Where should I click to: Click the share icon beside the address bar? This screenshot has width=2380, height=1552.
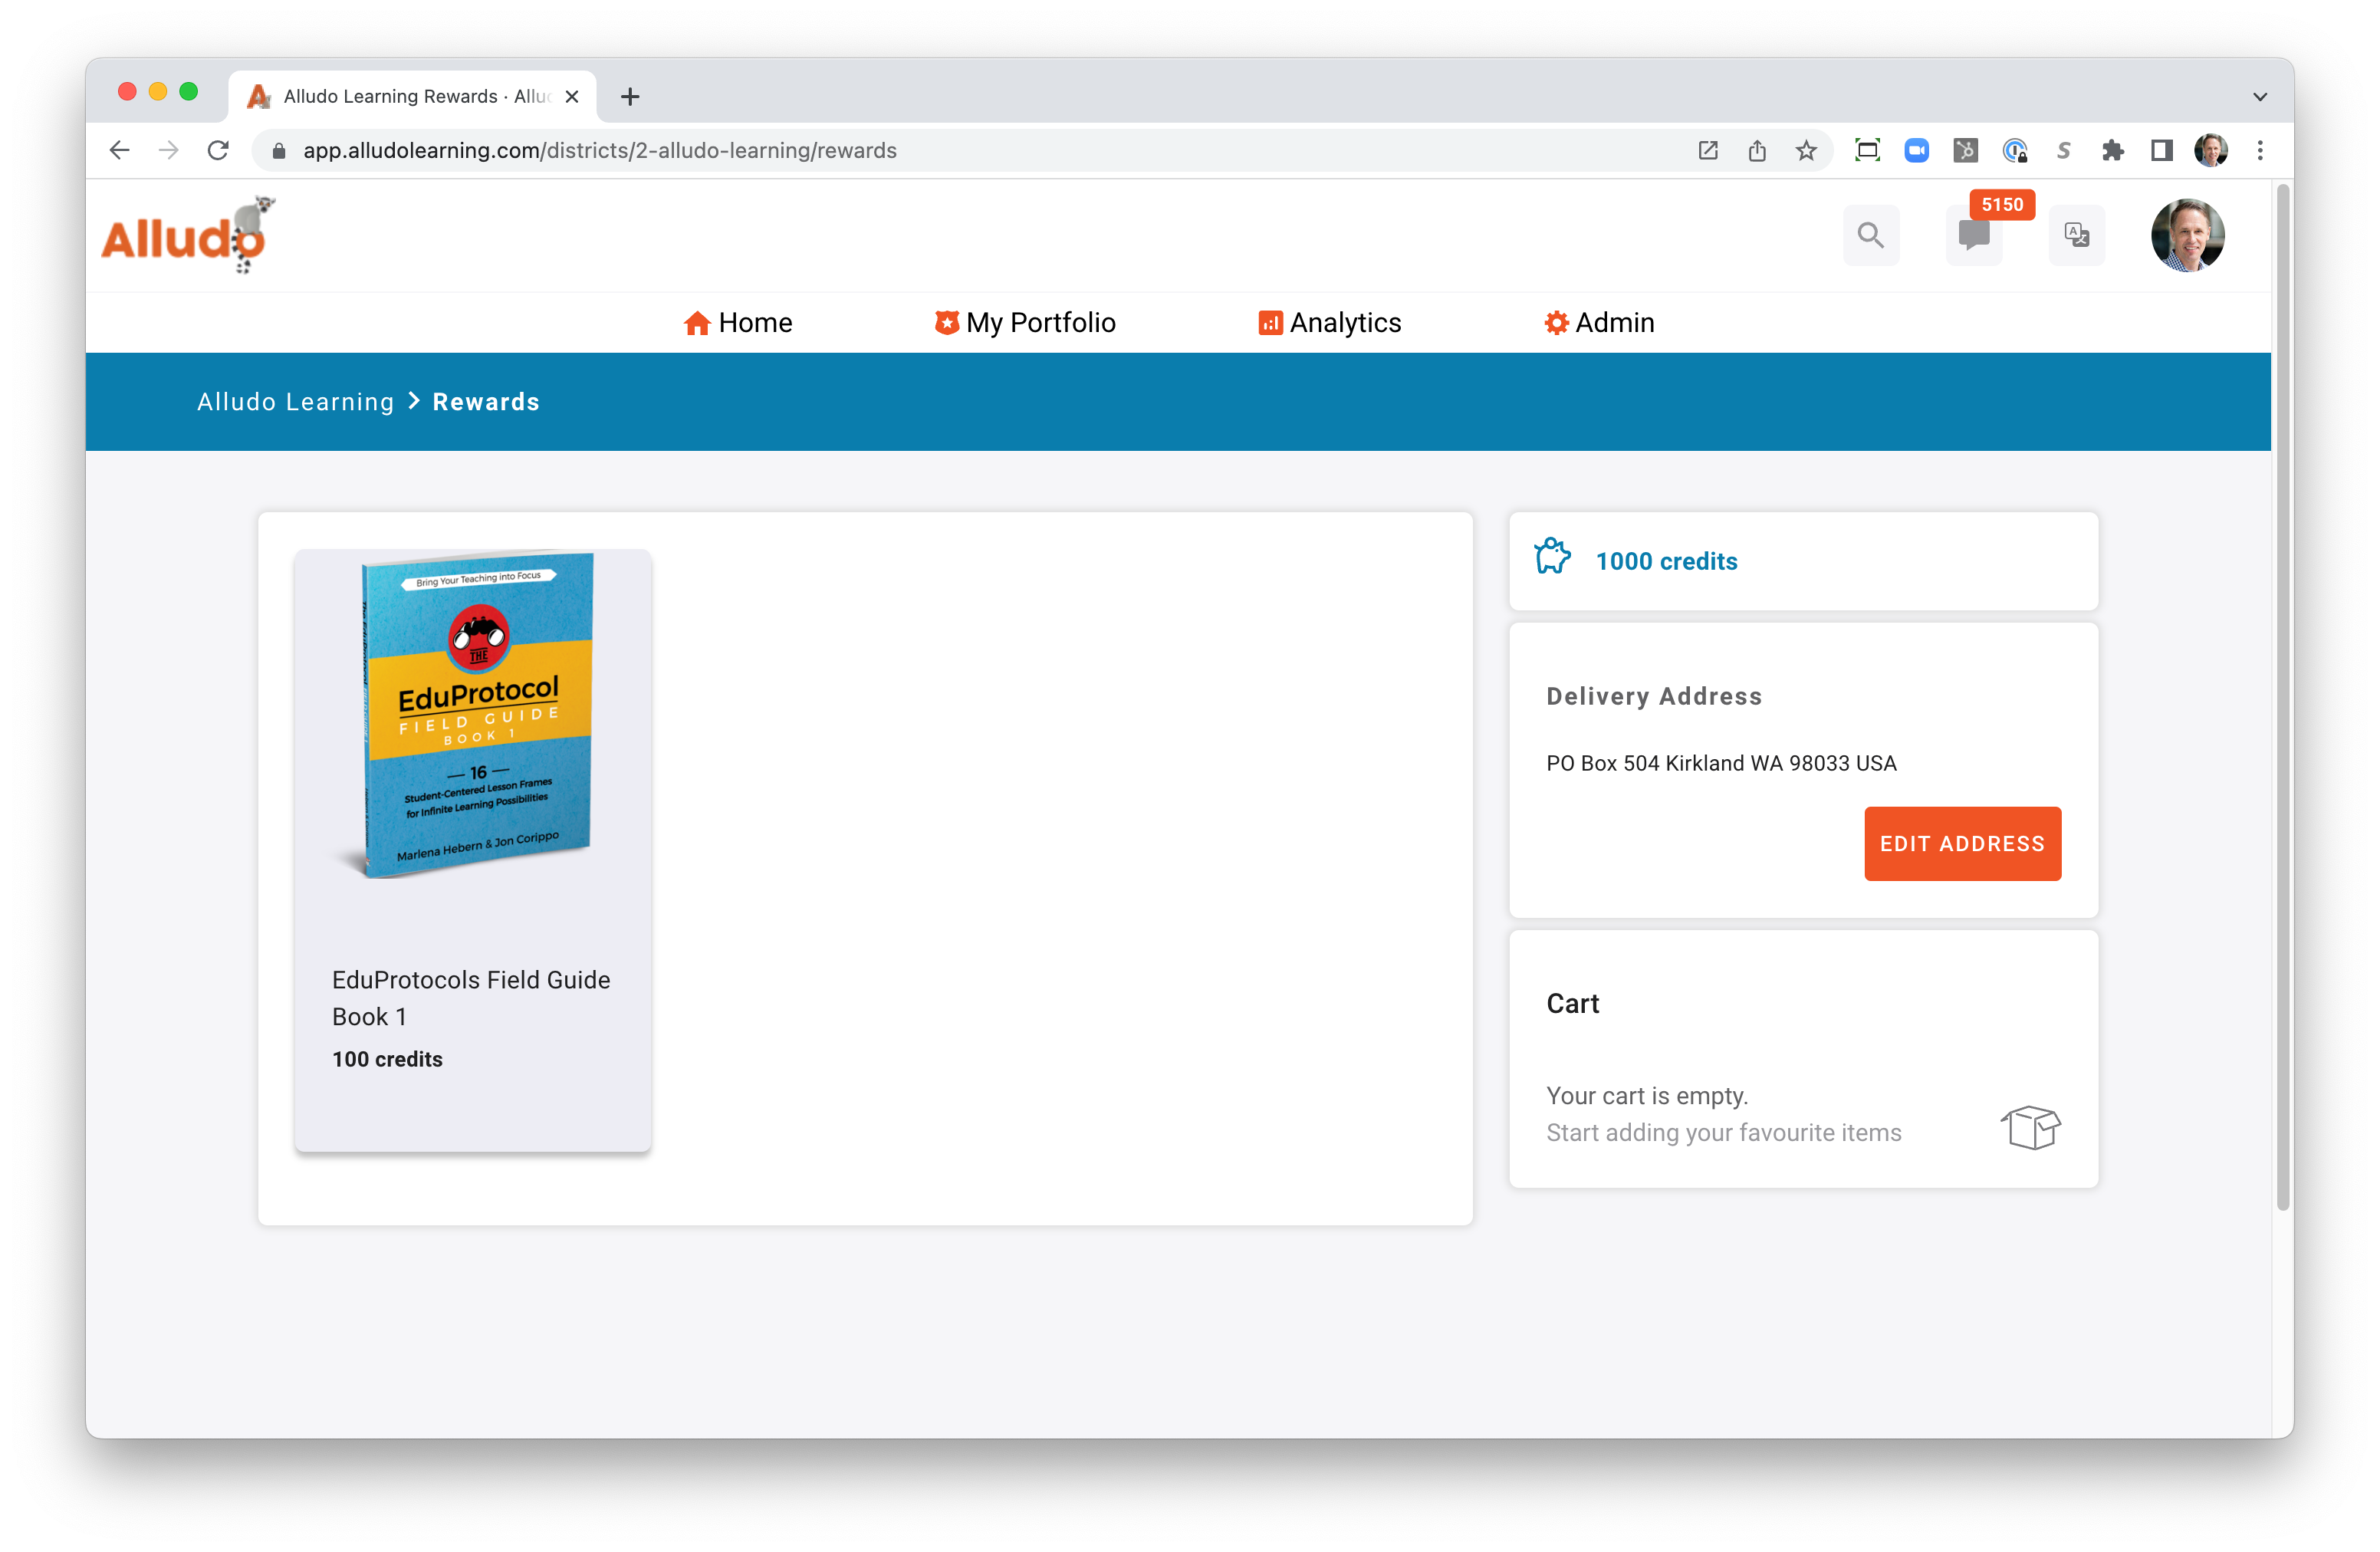(x=1757, y=150)
